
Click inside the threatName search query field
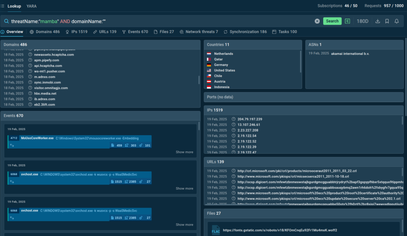pyautogui.click(x=159, y=21)
